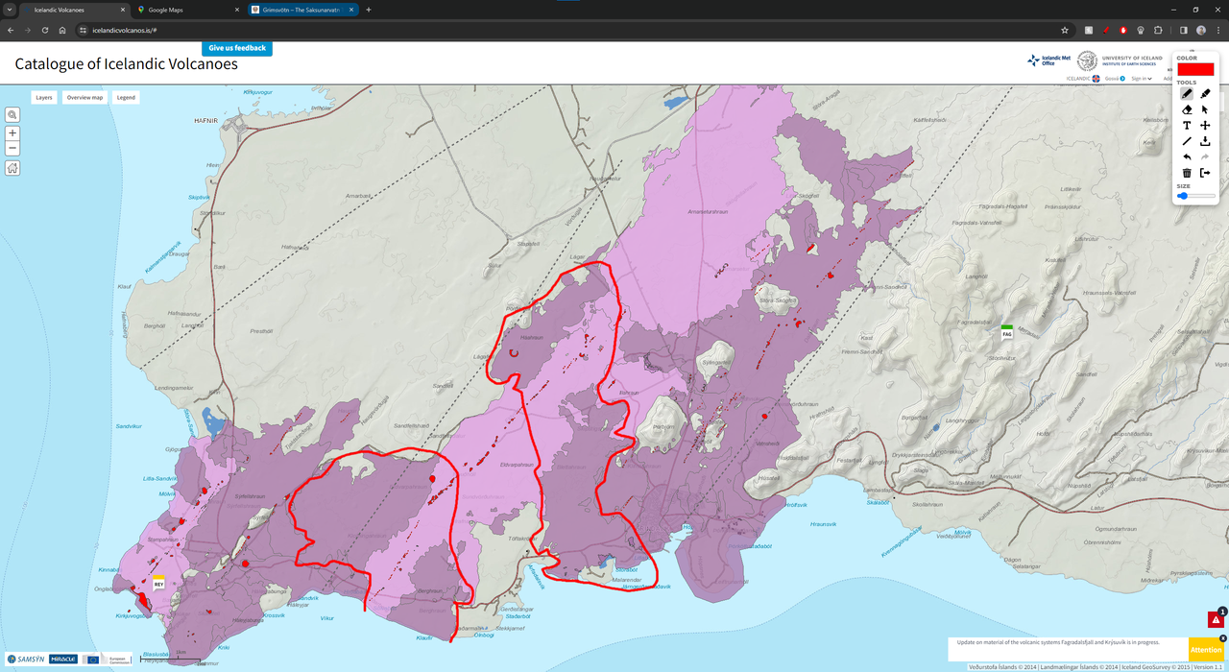The image size is (1229, 672).
Task: Adjust the brush size slider
Action: 1196,196
